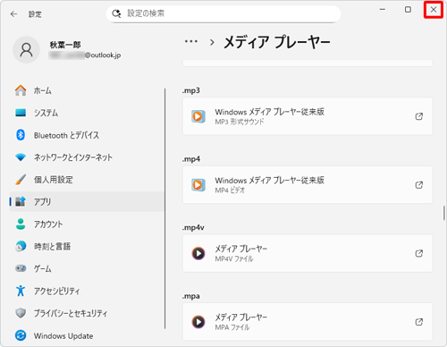The width and height of the screenshot is (447, 347).
Task: Click the メディア プレーヤー page title
Action: (x=277, y=42)
